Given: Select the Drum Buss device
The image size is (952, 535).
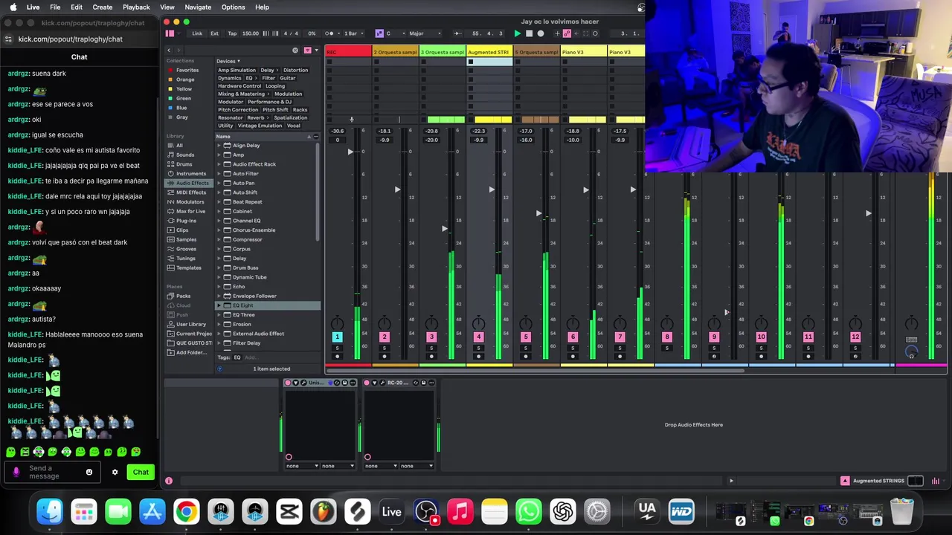Looking at the screenshot, I should 245,267.
